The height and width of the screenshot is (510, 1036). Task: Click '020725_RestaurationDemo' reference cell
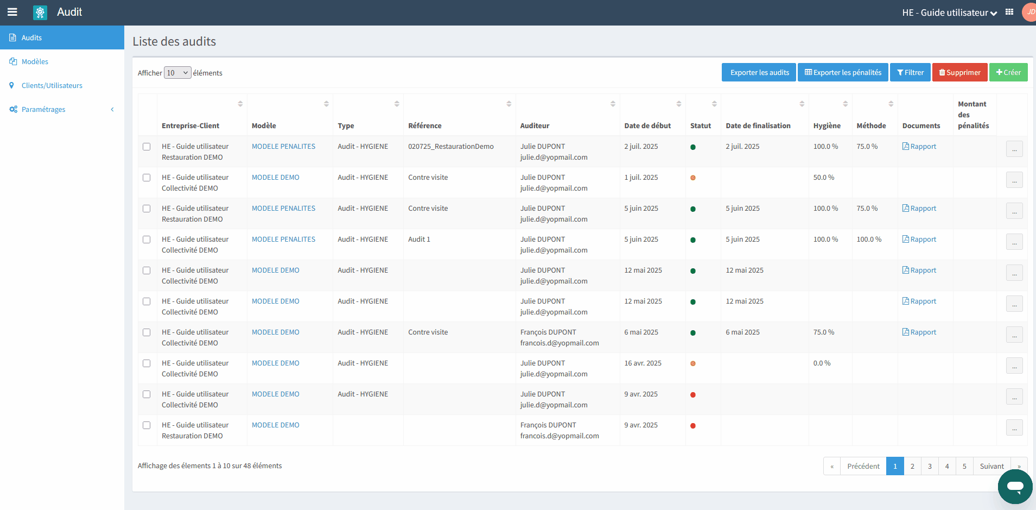(451, 147)
